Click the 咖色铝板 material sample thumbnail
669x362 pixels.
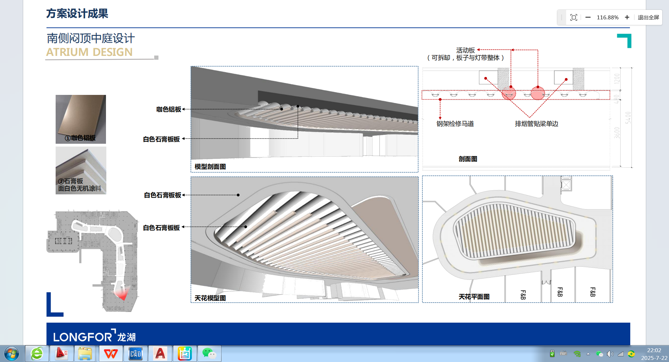click(81, 119)
